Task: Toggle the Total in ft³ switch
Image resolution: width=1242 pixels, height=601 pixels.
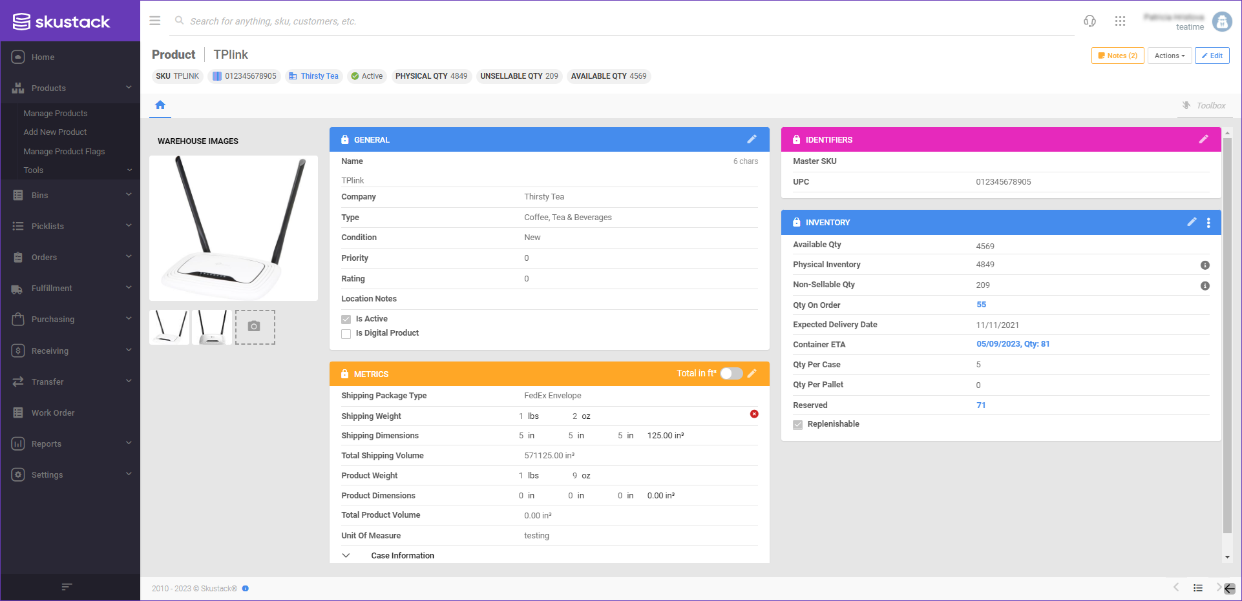Action: coord(732,373)
